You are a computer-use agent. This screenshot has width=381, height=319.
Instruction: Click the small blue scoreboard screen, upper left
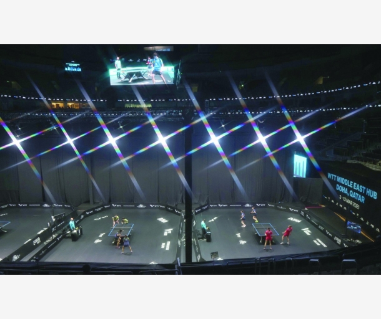coord(73,67)
